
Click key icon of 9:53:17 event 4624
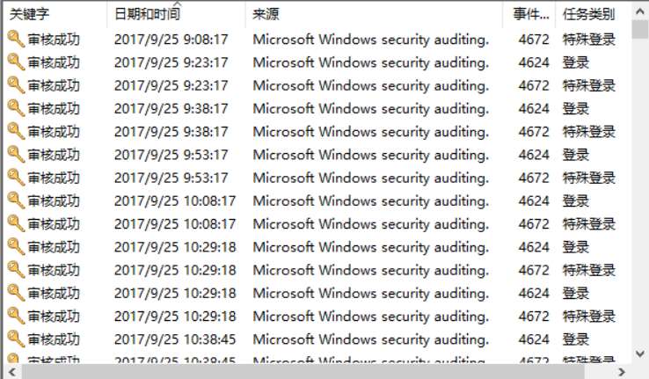pos(16,155)
